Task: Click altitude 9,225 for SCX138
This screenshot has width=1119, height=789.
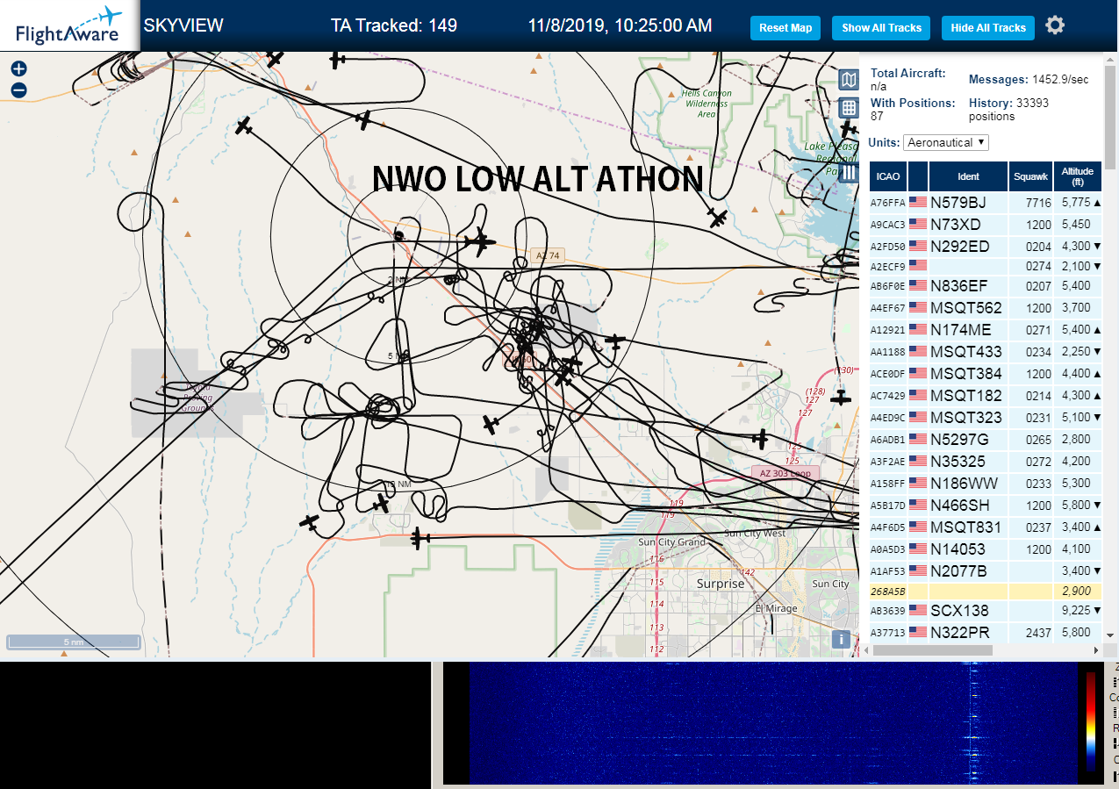Action: click(1076, 611)
